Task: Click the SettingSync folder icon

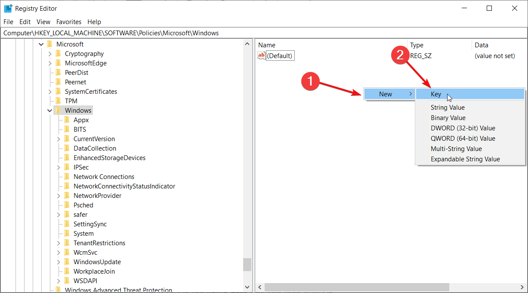Action: click(x=67, y=224)
